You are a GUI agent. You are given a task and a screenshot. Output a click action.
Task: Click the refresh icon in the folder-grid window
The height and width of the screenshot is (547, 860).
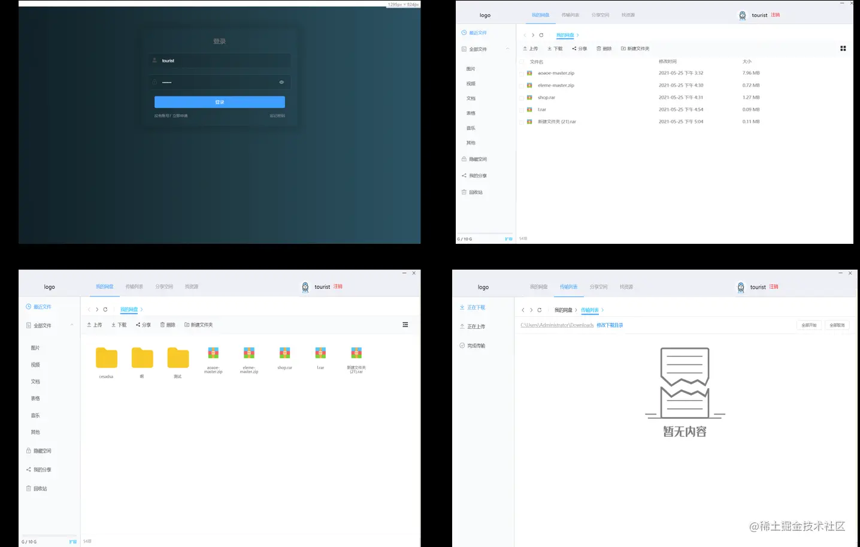tap(105, 310)
